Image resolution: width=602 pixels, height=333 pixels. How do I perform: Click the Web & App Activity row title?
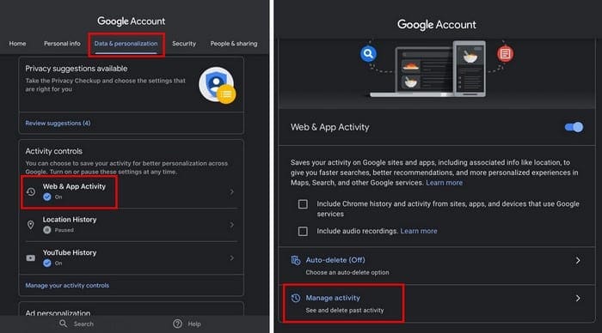click(x=74, y=186)
